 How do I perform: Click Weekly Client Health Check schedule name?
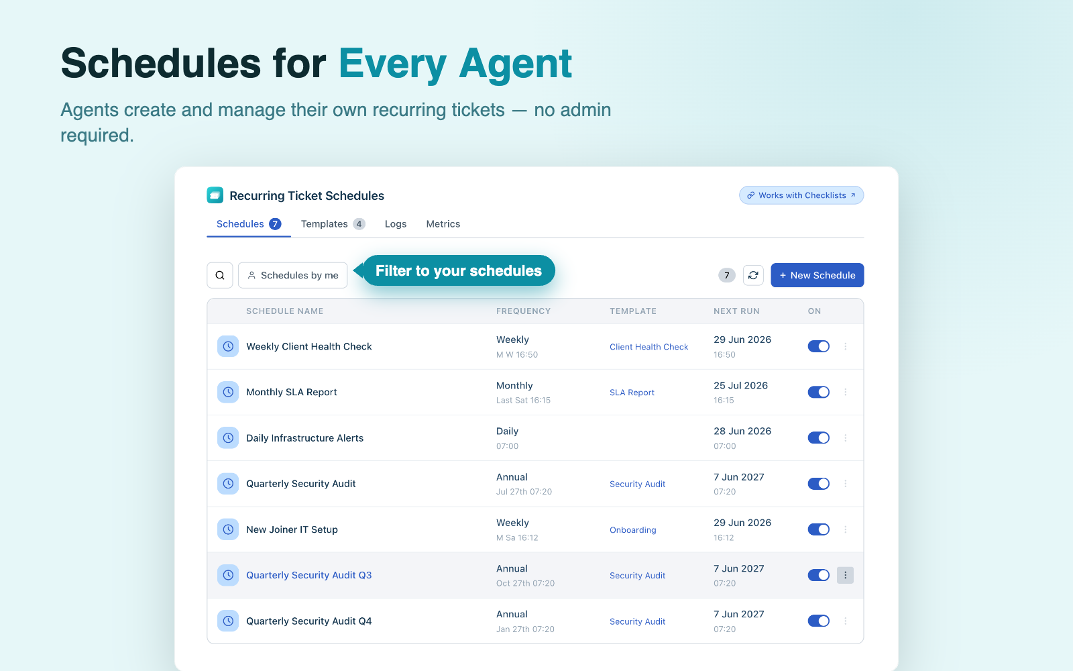click(x=308, y=346)
